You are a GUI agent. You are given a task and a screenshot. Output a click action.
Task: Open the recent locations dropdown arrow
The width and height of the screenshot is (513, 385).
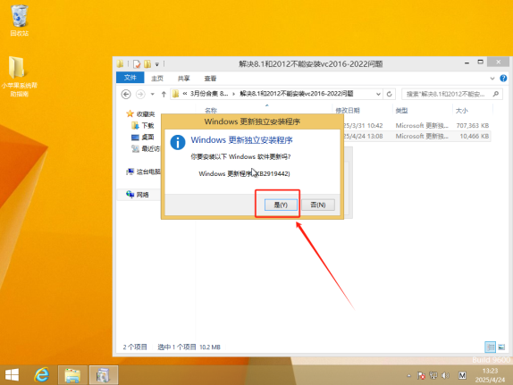tap(153, 94)
